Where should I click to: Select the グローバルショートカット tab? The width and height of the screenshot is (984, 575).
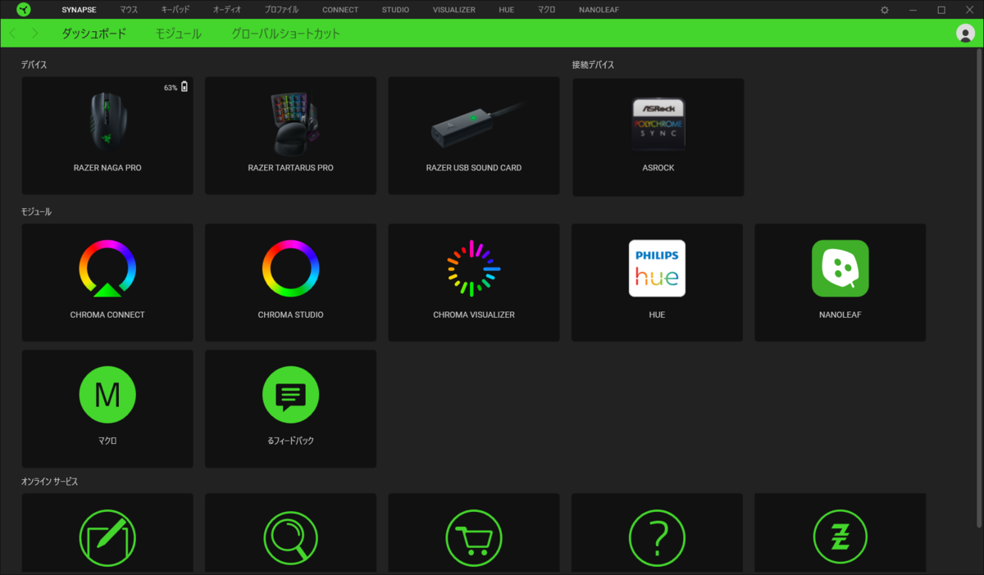(285, 34)
